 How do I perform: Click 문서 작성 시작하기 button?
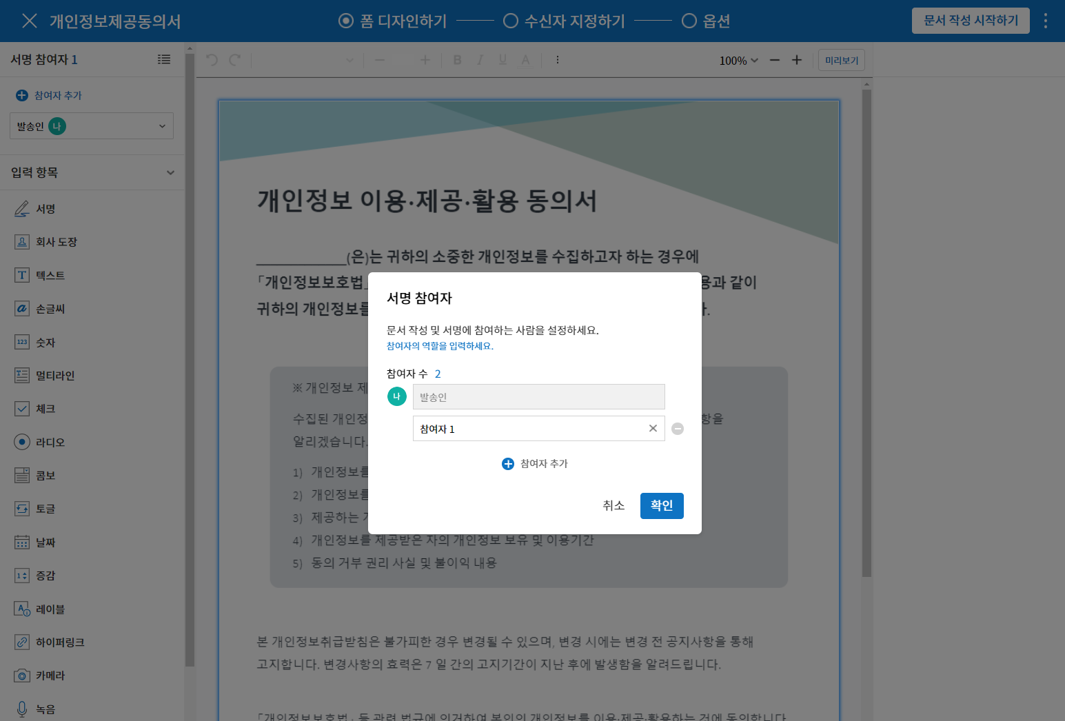(971, 21)
